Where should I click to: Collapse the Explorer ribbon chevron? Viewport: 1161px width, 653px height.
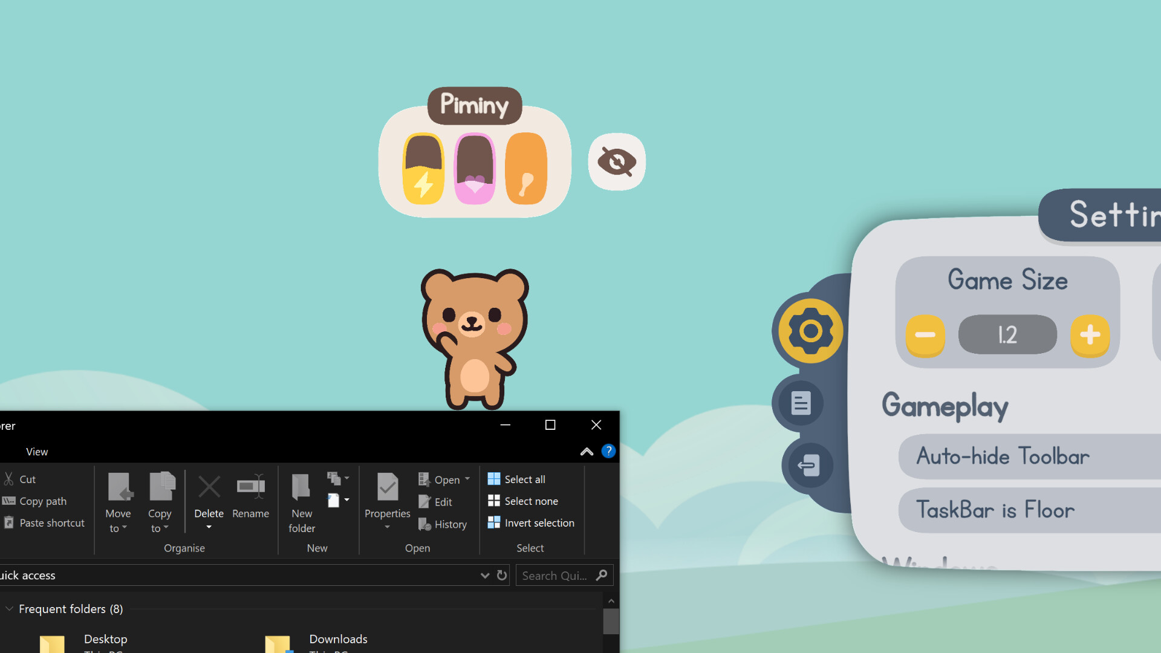pos(586,451)
